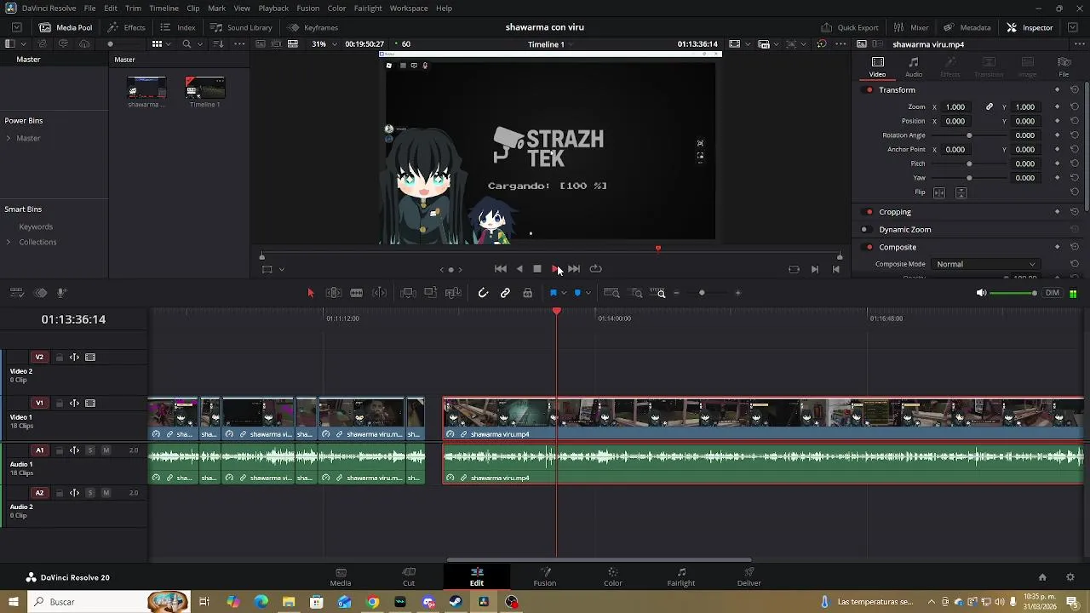Image resolution: width=1090 pixels, height=613 pixels.
Task: Select the Blade Edit Mode tool
Action: pyautogui.click(x=357, y=293)
